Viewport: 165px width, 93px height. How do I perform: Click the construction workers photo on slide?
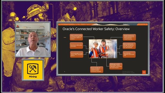(103, 49)
